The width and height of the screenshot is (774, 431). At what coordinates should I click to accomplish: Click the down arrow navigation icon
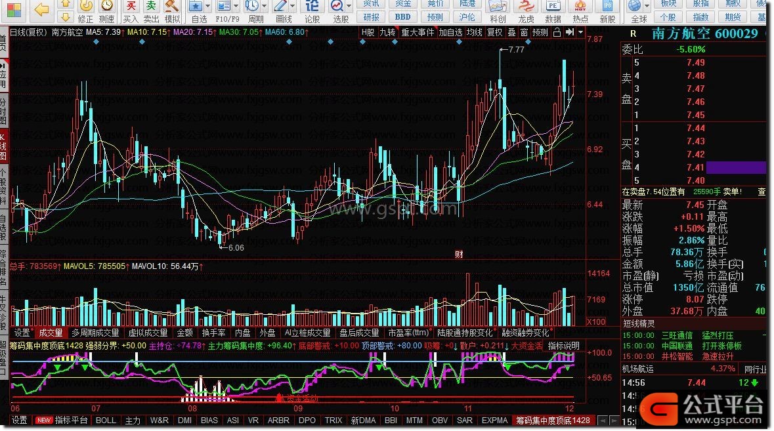pyautogui.click(x=65, y=17)
